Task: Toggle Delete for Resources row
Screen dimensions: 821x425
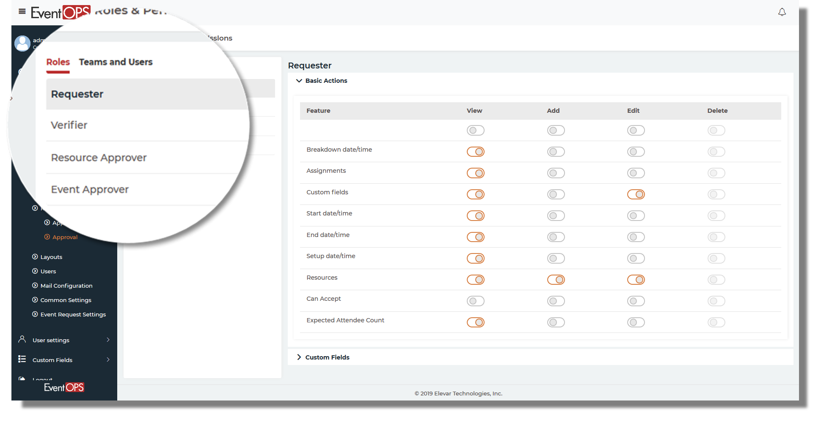Action: pos(716,280)
